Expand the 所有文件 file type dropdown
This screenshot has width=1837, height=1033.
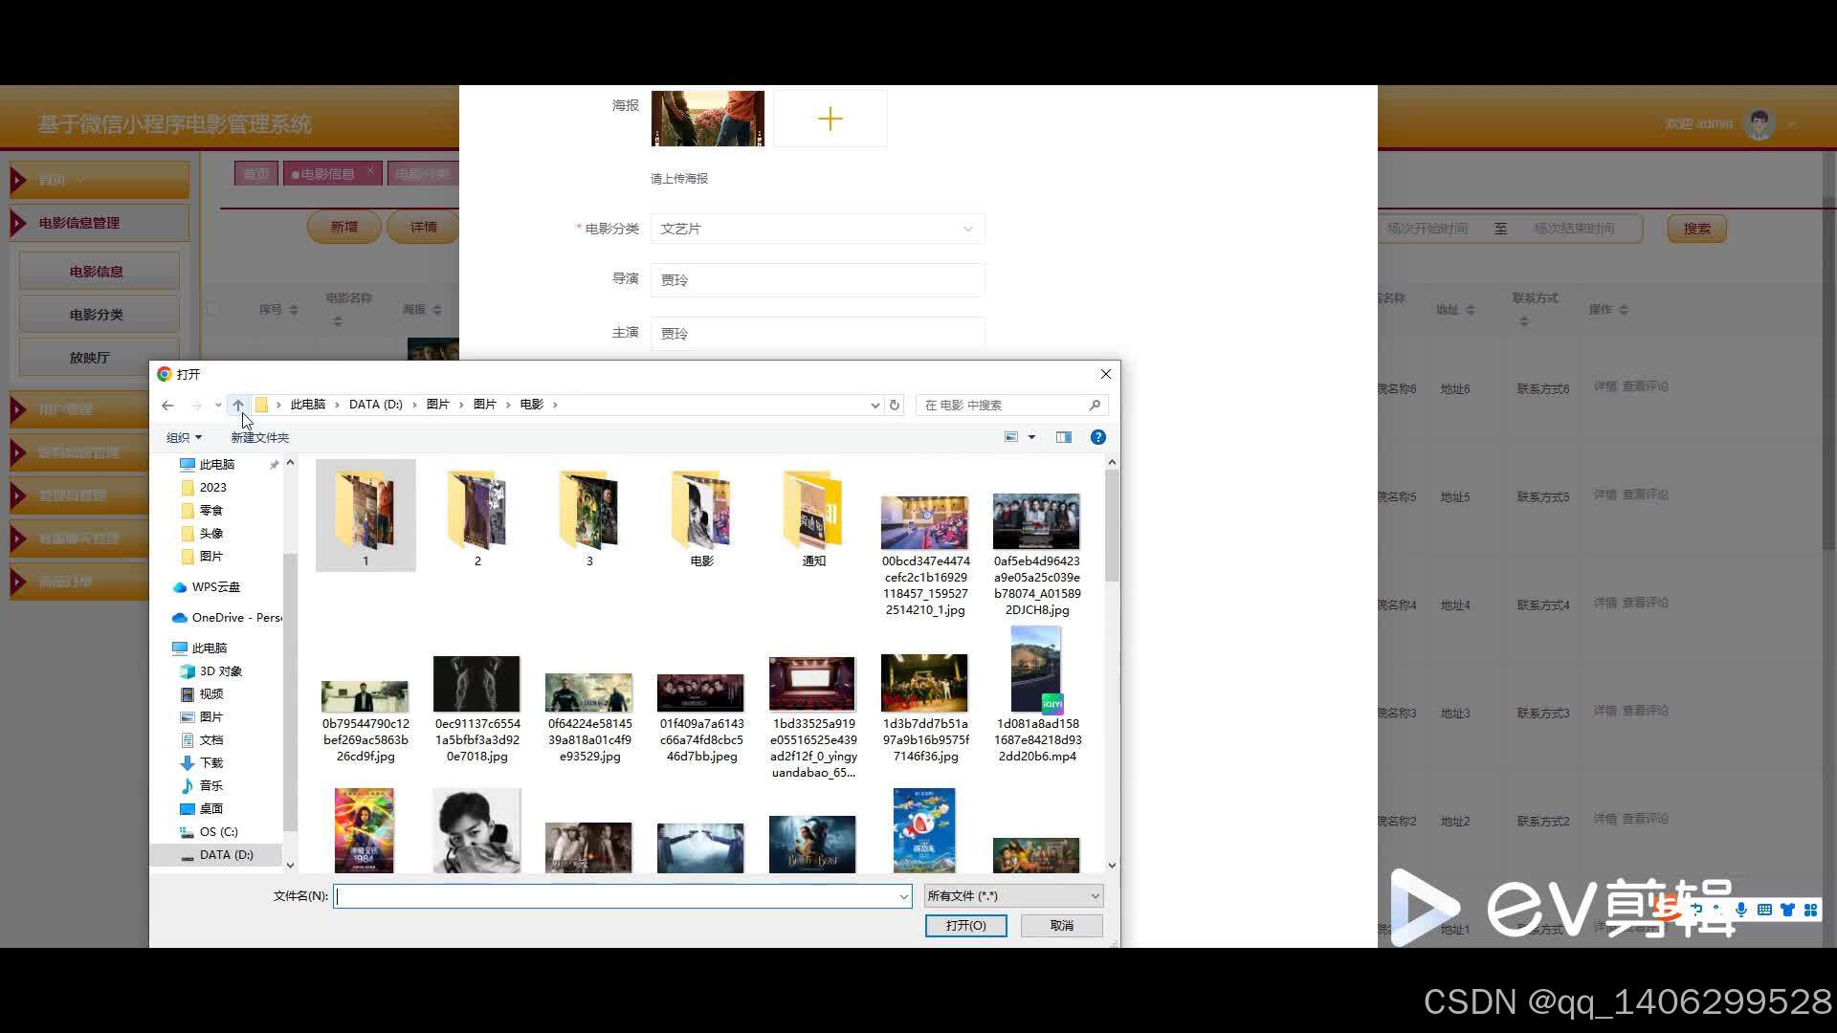(x=1013, y=895)
